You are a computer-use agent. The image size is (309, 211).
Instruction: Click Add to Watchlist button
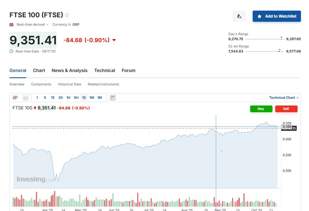[x=277, y=16]
